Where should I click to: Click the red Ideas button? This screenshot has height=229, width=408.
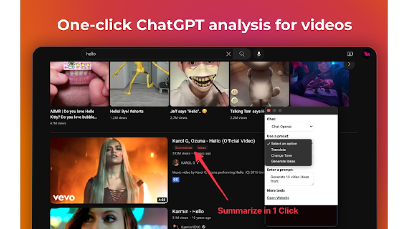tap(202, 148)
